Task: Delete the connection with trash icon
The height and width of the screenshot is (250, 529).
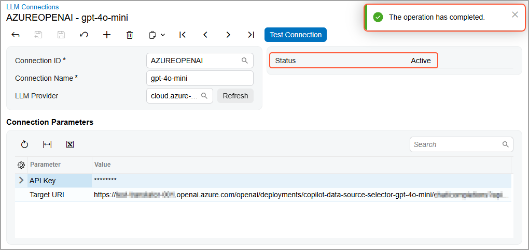Action: (130, 35)
